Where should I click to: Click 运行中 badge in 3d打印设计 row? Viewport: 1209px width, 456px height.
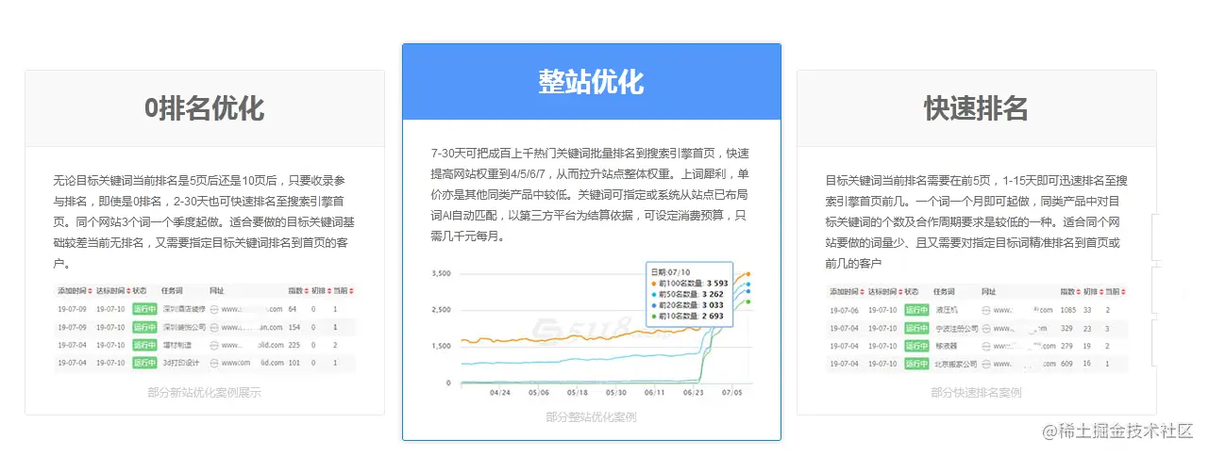[x=144, y=363]
